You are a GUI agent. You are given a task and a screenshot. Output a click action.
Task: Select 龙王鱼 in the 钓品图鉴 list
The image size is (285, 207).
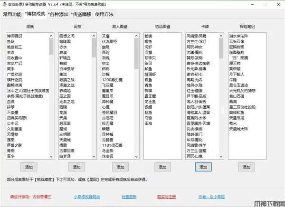coord(150,102)
